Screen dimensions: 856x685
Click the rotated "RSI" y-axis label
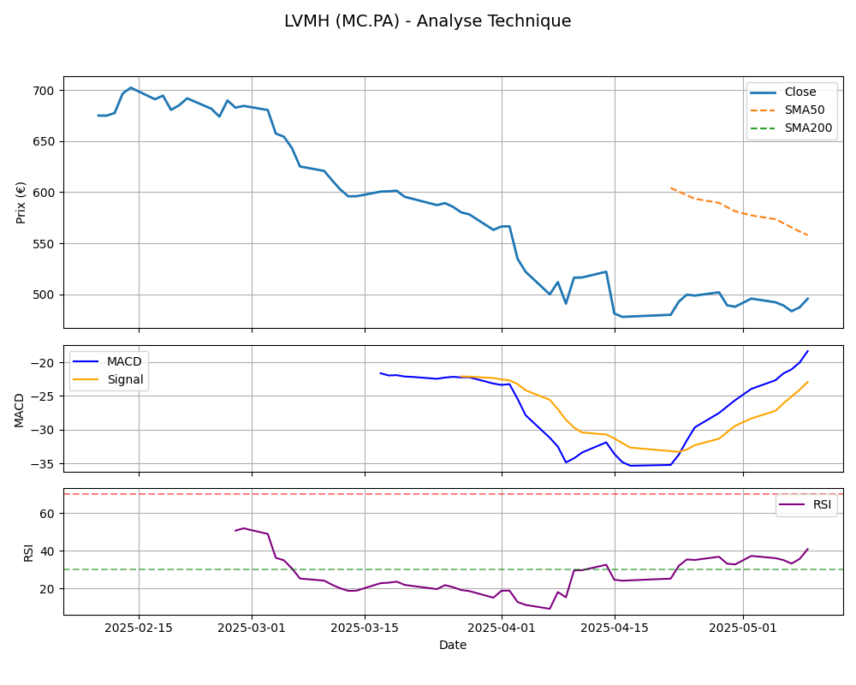pos(28,553)
